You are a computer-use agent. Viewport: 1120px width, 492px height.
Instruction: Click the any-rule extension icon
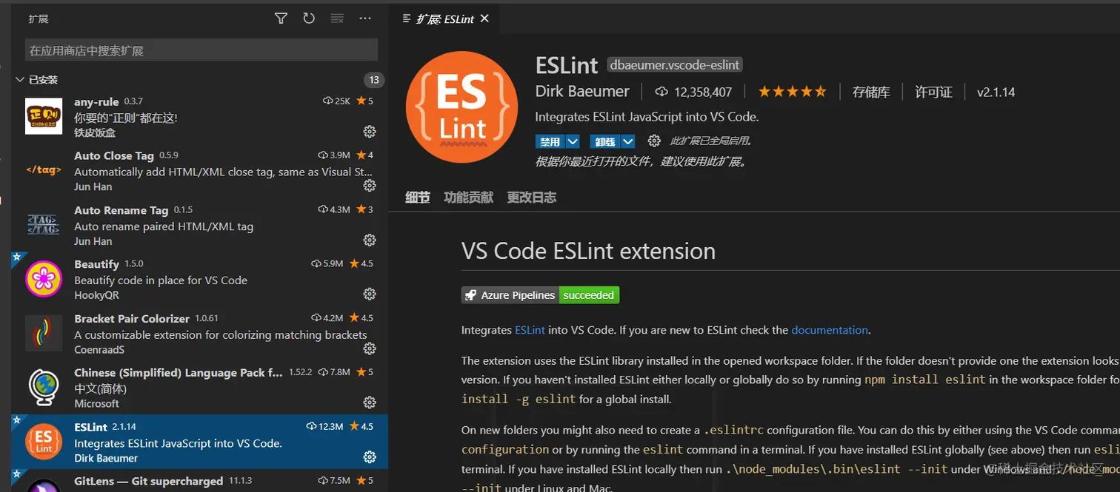pyautogui.click(x=44, y=116)
